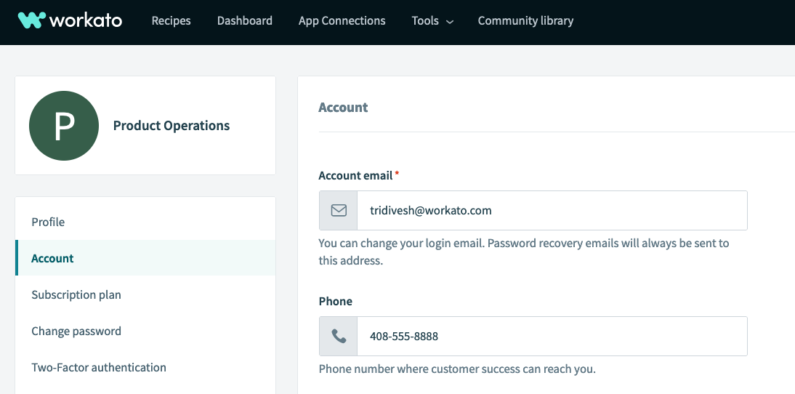Viewport: 795px width, 394px height.
Task: Open the Subscription plan settings
Action: click(x=145, y=294)
